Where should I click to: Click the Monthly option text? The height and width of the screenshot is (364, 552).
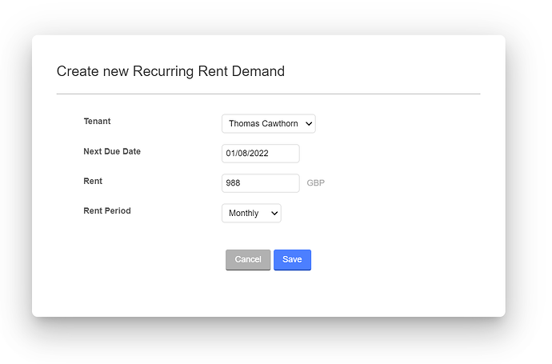tap(244, 214)
